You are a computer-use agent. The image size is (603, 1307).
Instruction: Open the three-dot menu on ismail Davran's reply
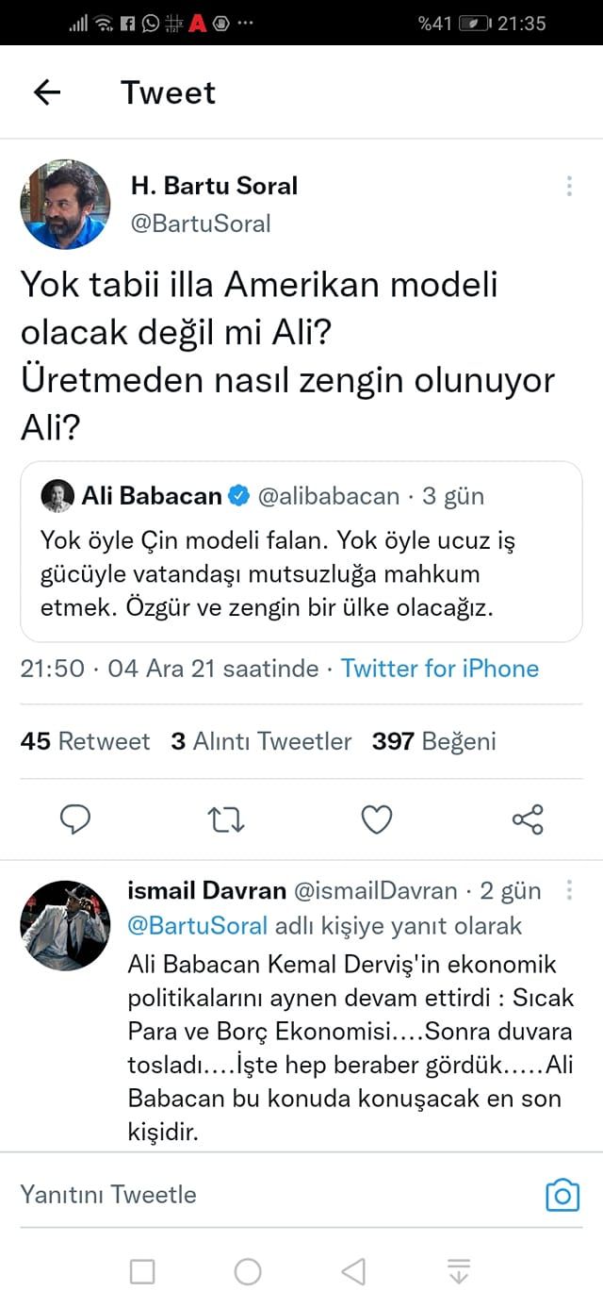pyautogui.click(x=569, y=890)
